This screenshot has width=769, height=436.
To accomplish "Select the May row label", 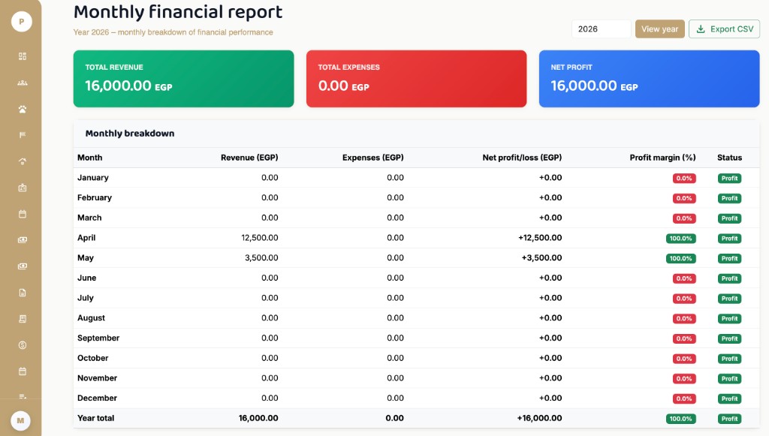I will (86, 258).
